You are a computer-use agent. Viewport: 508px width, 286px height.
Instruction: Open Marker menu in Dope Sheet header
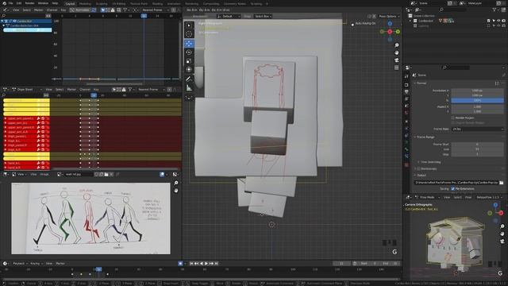click(71, 90)
